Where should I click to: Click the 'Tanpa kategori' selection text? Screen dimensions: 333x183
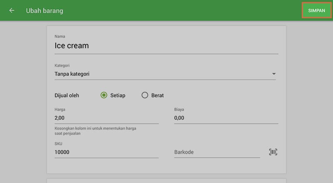72,74
